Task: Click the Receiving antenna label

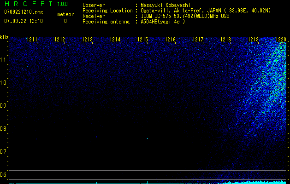Action: pyautogui.click(x=106, y=22)
